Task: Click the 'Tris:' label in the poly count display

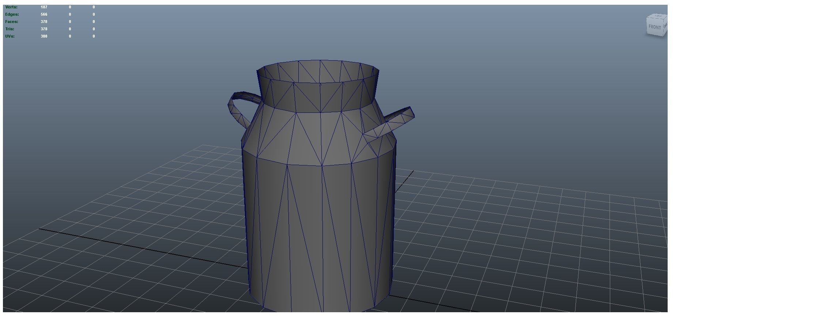Action: coord(10,29)
